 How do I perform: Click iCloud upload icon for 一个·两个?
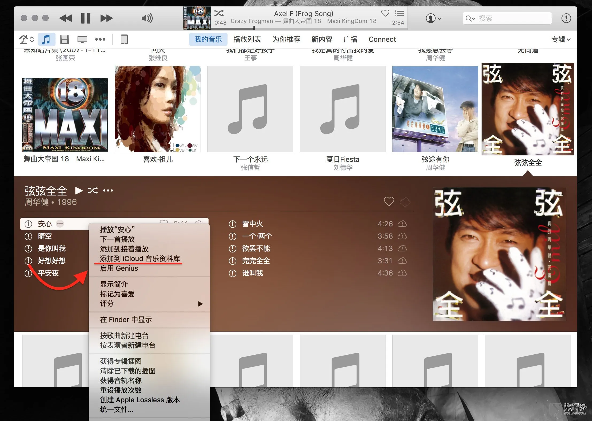[x=402, y=236]
